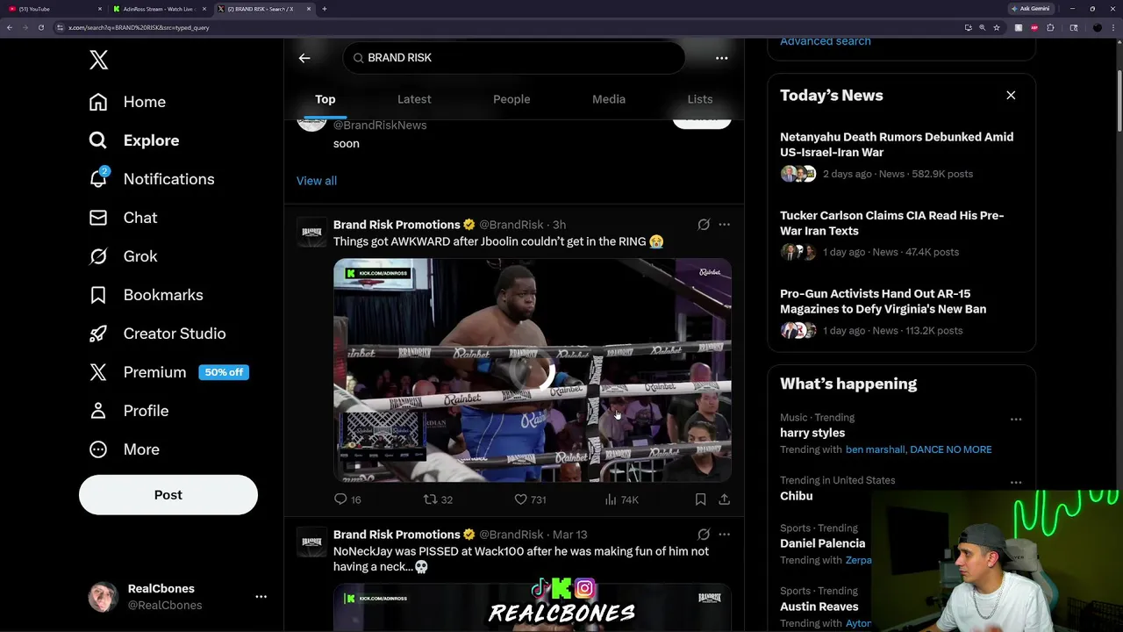The image size is (1123, 632).
Task: Open the Brand Risk avatar on NoNeckJay post
Action: click(x=311, y=542)
